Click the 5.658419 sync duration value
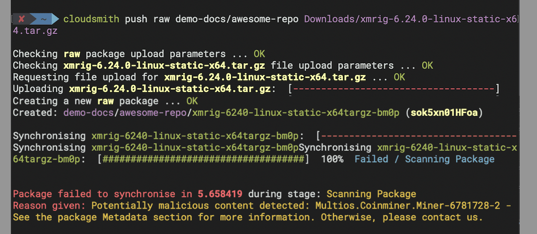The height and width of the screenshot is (234, 537). coord(220,194)
